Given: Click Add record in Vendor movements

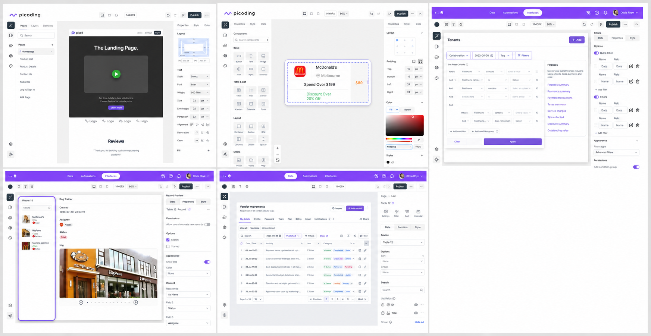Looking at the screenshot, I should (x=355, y=208).
